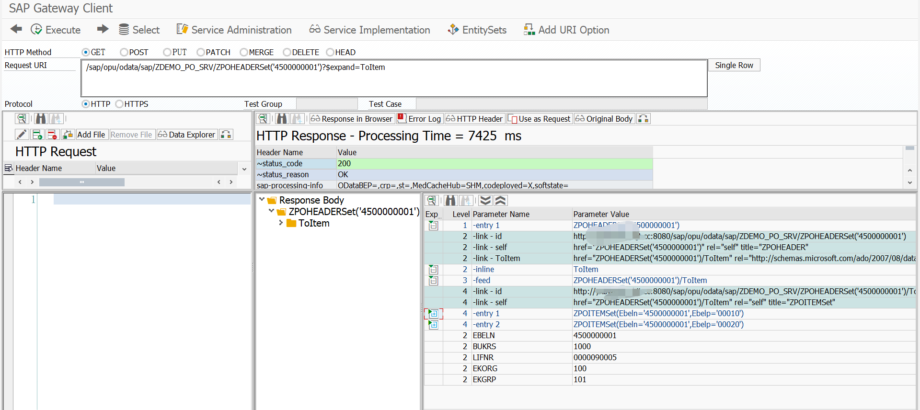This screenshot has height=410, width=920.
Task: Click the Execute button
Action: pos(56,30)
